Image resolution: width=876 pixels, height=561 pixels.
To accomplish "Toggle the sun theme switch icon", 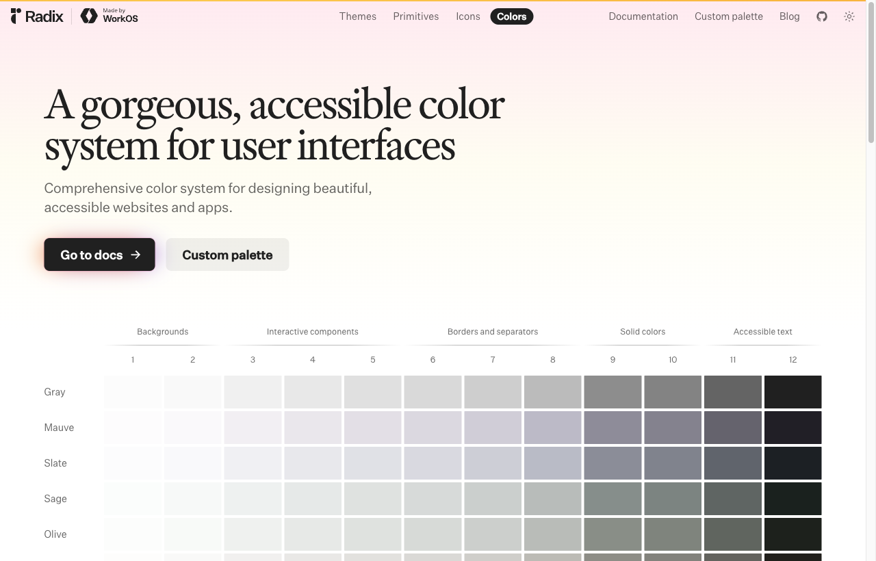I will coord(849,16).
